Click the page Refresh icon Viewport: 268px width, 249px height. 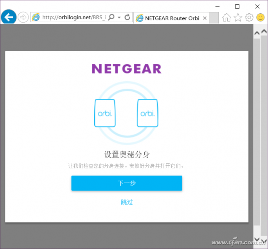[x=127, y=17]
